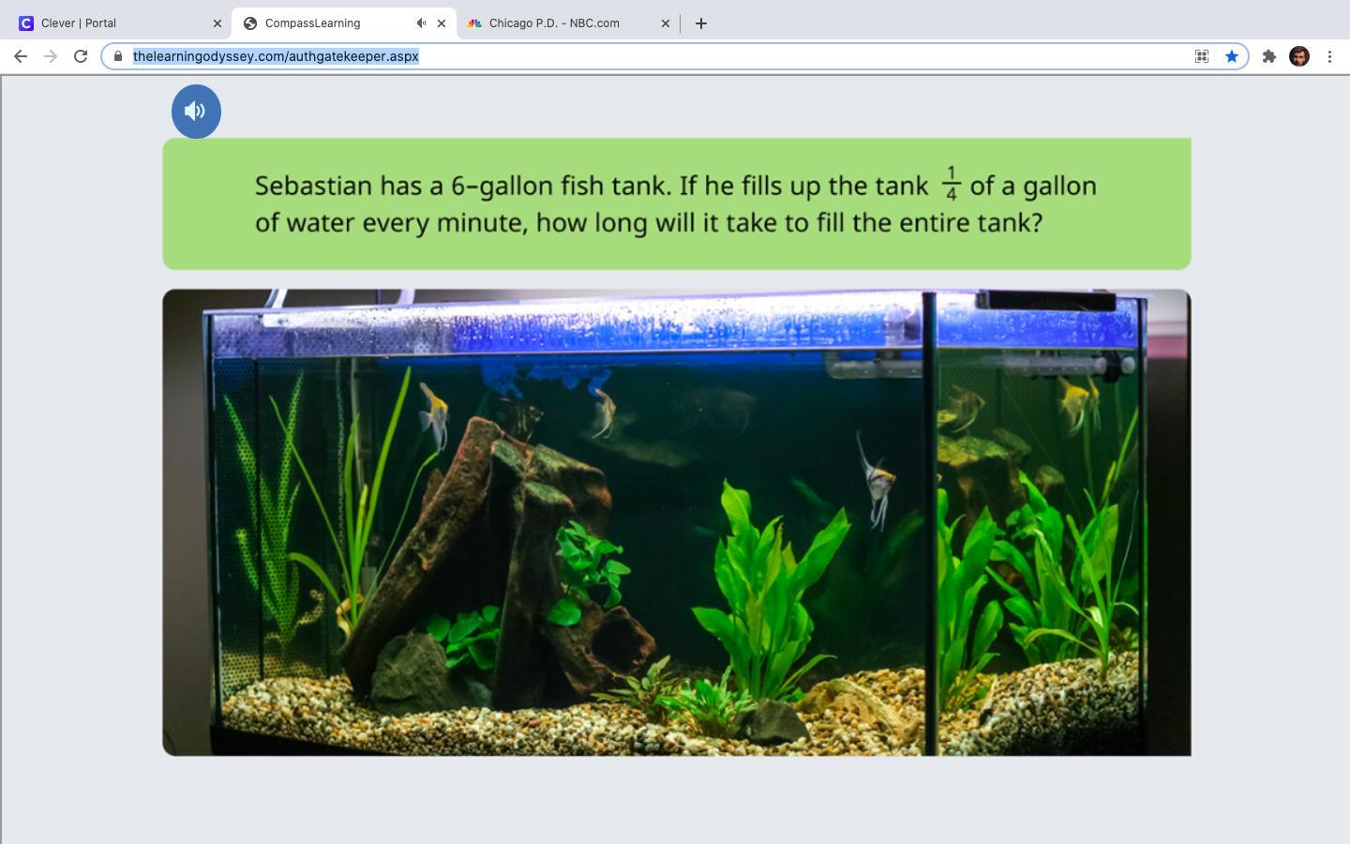The width and height of the screenshot is (1350, 844).
Task: Select the CompassLearning tab
Action: (343, 23)
